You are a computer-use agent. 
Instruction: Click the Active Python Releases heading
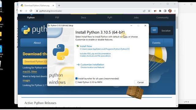40,103
